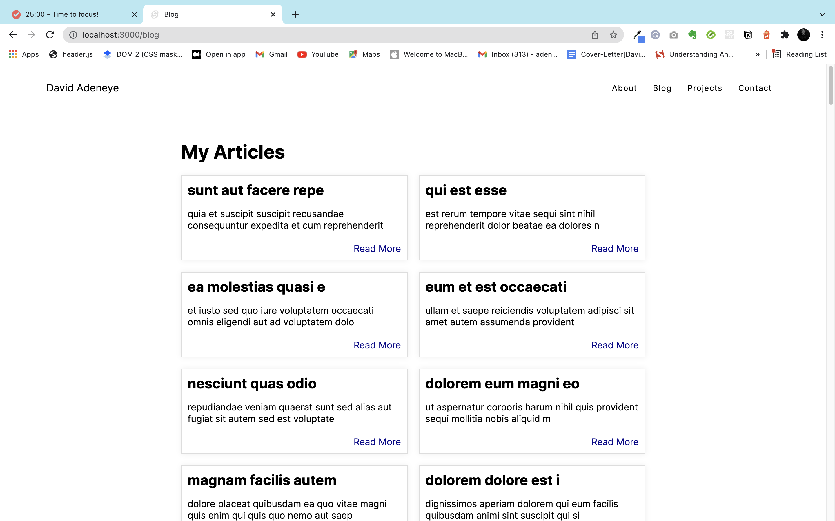The width and height of the screenshot is (835, 521).
Task: Open the Reading List
Action: [799, 54]
